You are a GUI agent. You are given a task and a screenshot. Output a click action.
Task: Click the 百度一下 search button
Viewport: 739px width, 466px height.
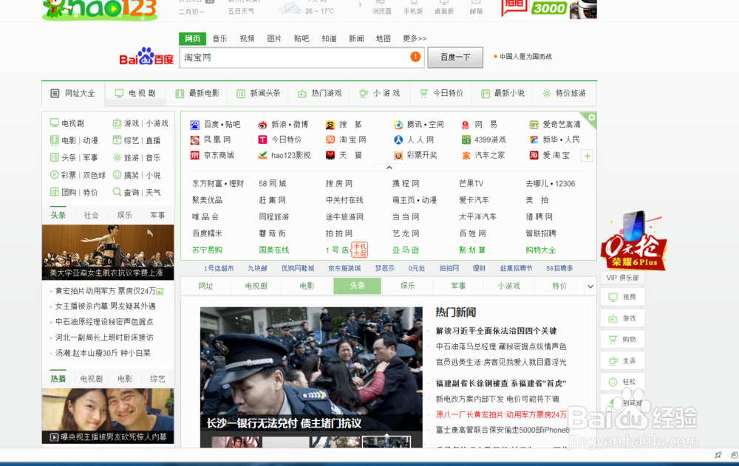click(455, 57)
